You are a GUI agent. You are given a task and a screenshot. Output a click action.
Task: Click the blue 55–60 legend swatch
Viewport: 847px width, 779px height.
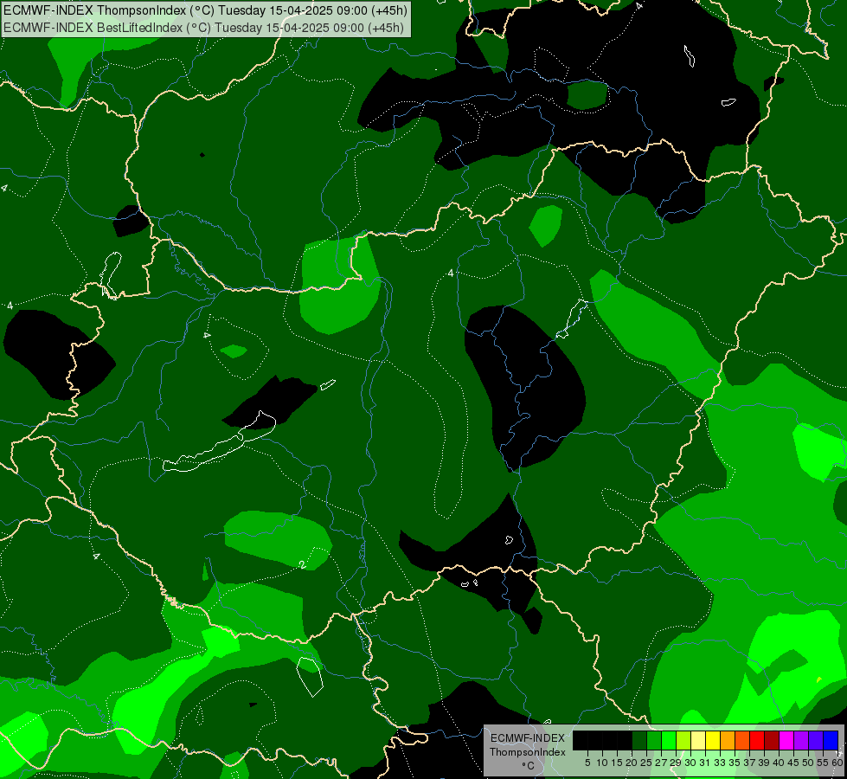click(831, 740)
